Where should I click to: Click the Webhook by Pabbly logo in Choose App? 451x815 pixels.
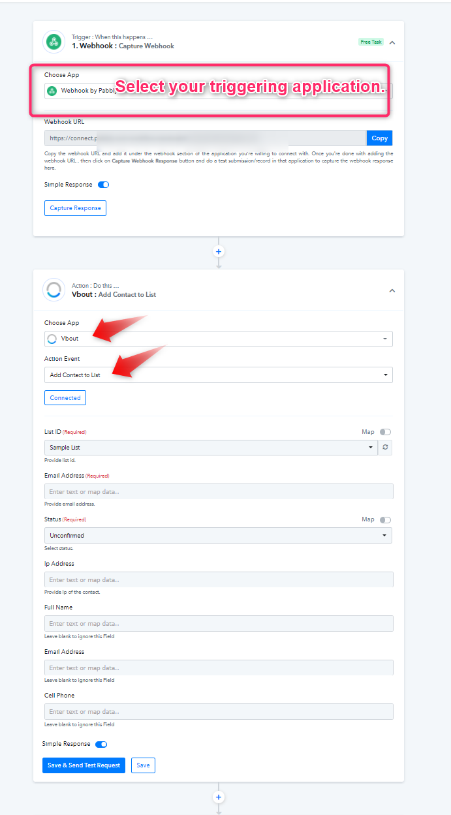pos(52,91)
